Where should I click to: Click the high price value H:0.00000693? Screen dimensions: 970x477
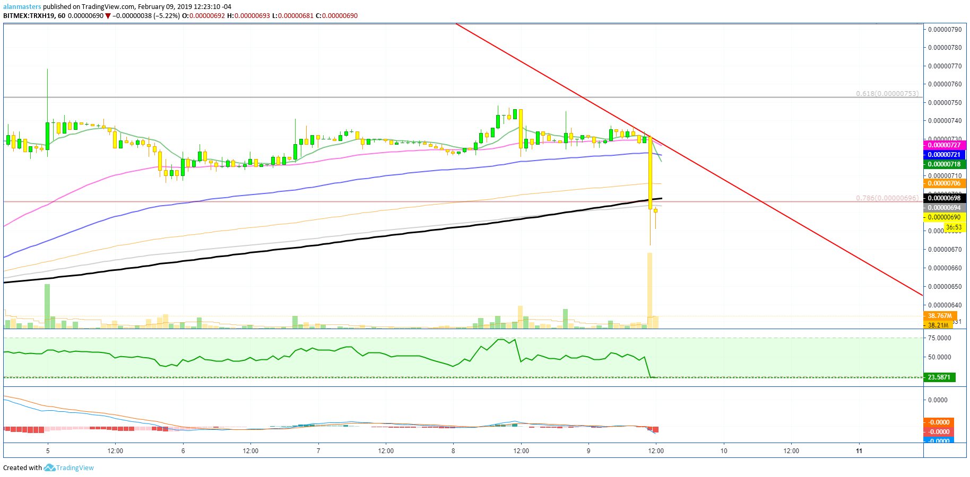click(248, 16)
